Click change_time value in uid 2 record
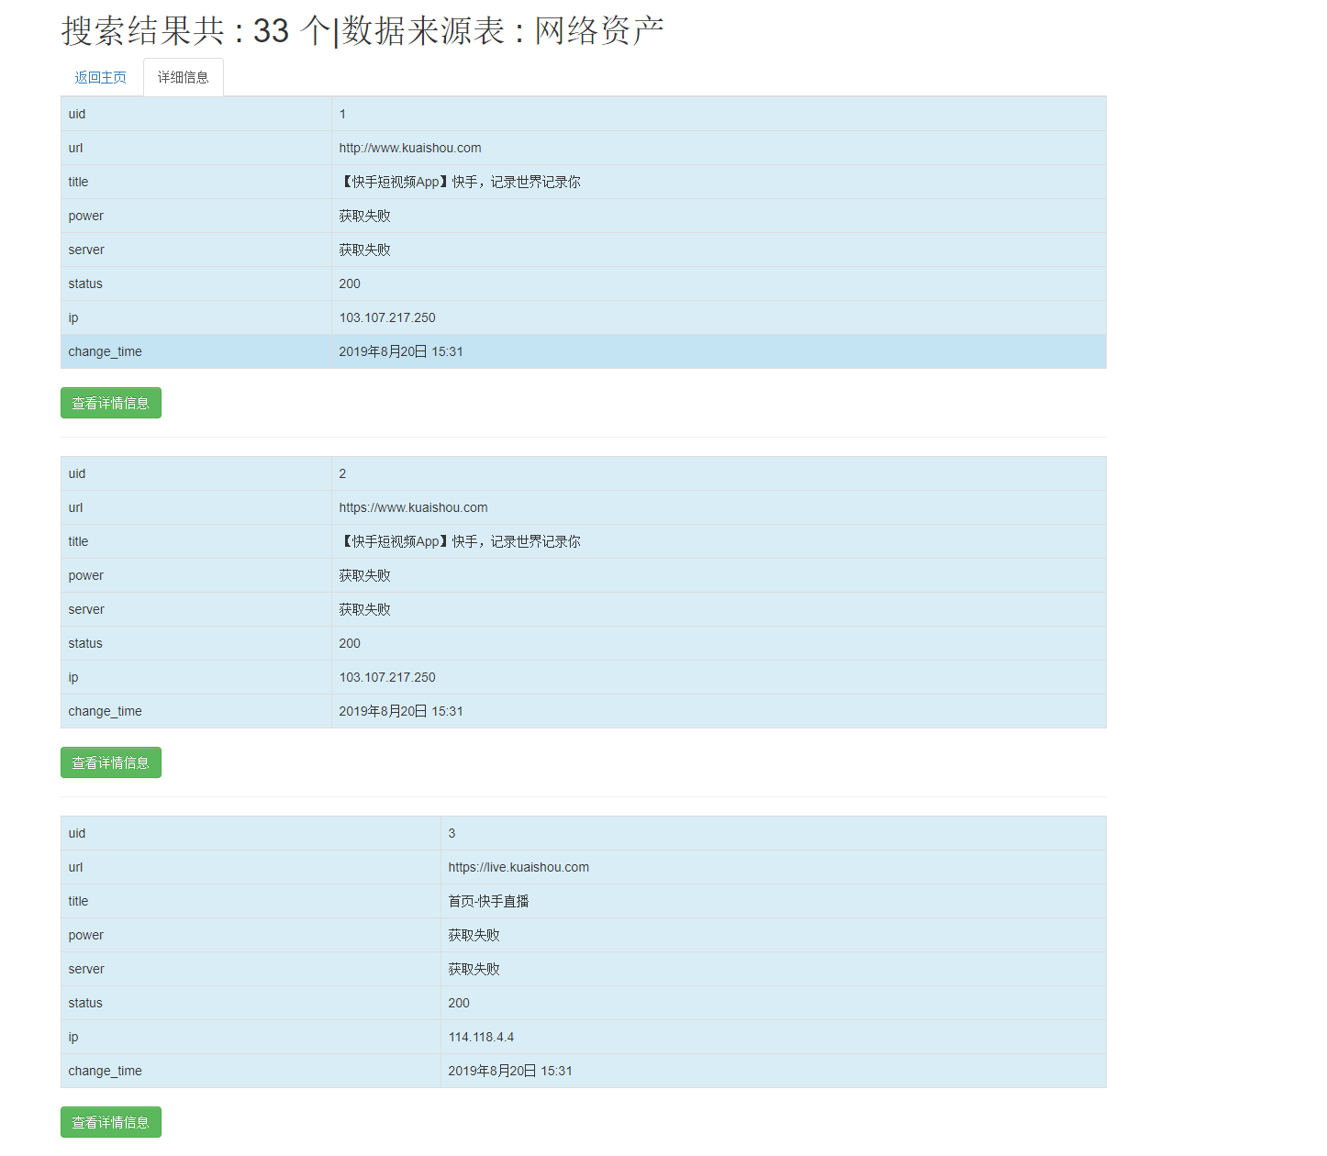 tap(401, 711)
